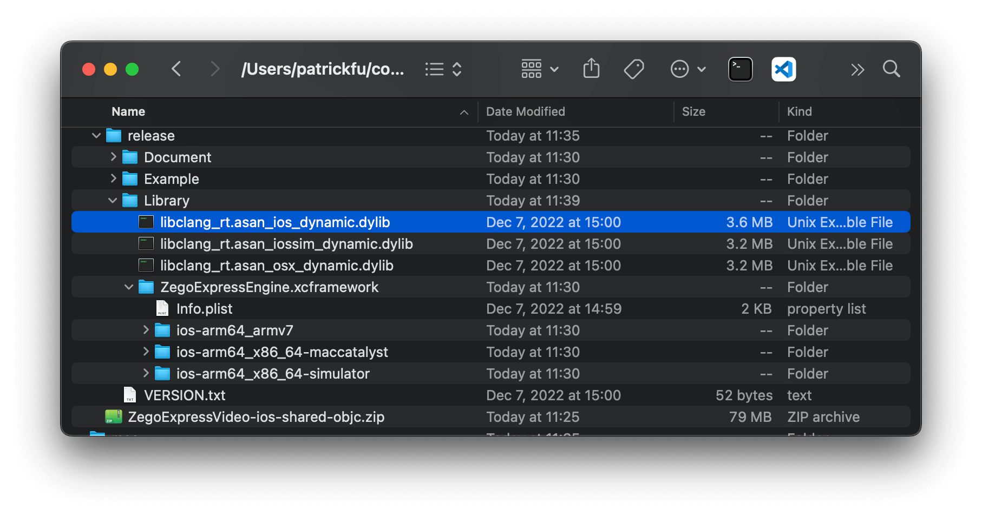982x516 pixels.
Task: Select the file name libclang_rt.asan_osx_dynamic.dylib
Action: pos(277,266)
